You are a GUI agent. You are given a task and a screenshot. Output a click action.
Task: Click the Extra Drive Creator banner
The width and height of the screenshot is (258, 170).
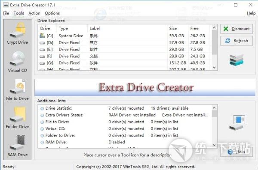tap(145, 87)
